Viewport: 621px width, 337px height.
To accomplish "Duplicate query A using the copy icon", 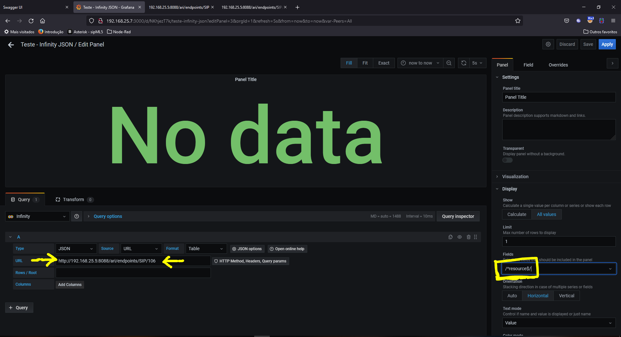I will pyautogui.click(x=450, y=237).
